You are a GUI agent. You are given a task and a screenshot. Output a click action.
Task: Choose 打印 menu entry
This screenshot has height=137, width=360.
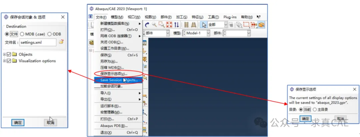click(118, 119)
